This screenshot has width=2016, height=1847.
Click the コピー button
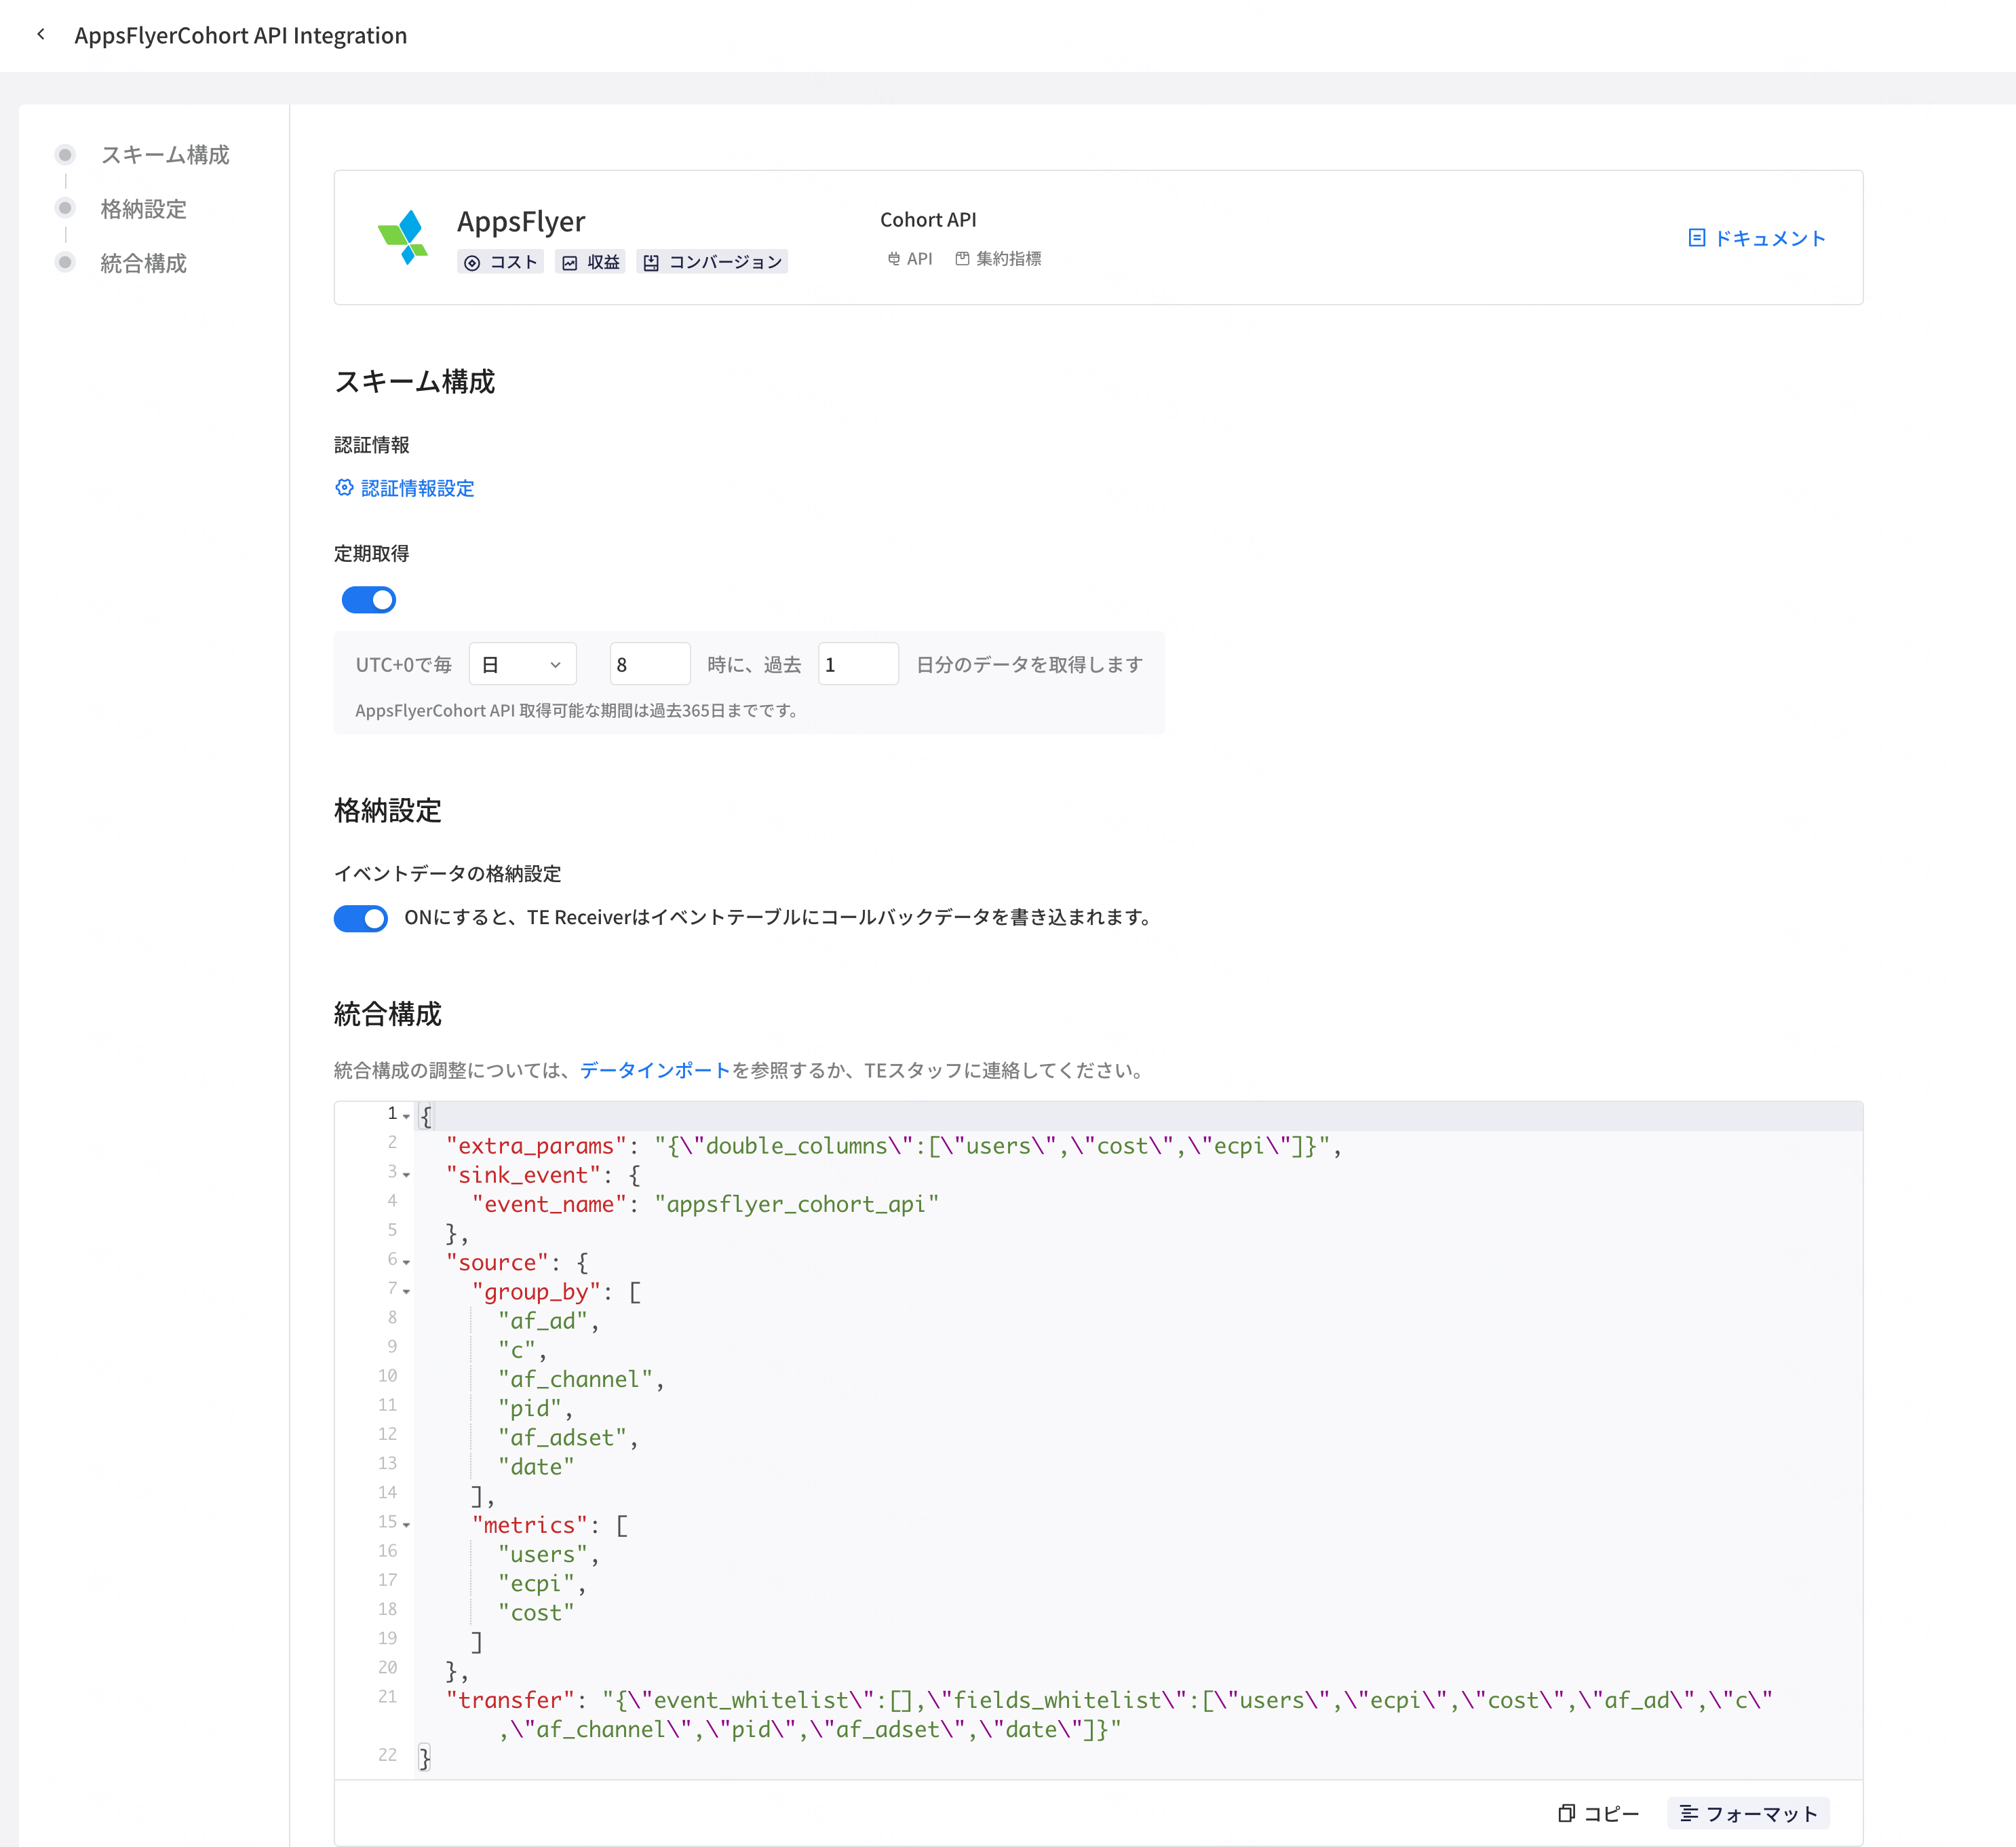[1599, 1813]
